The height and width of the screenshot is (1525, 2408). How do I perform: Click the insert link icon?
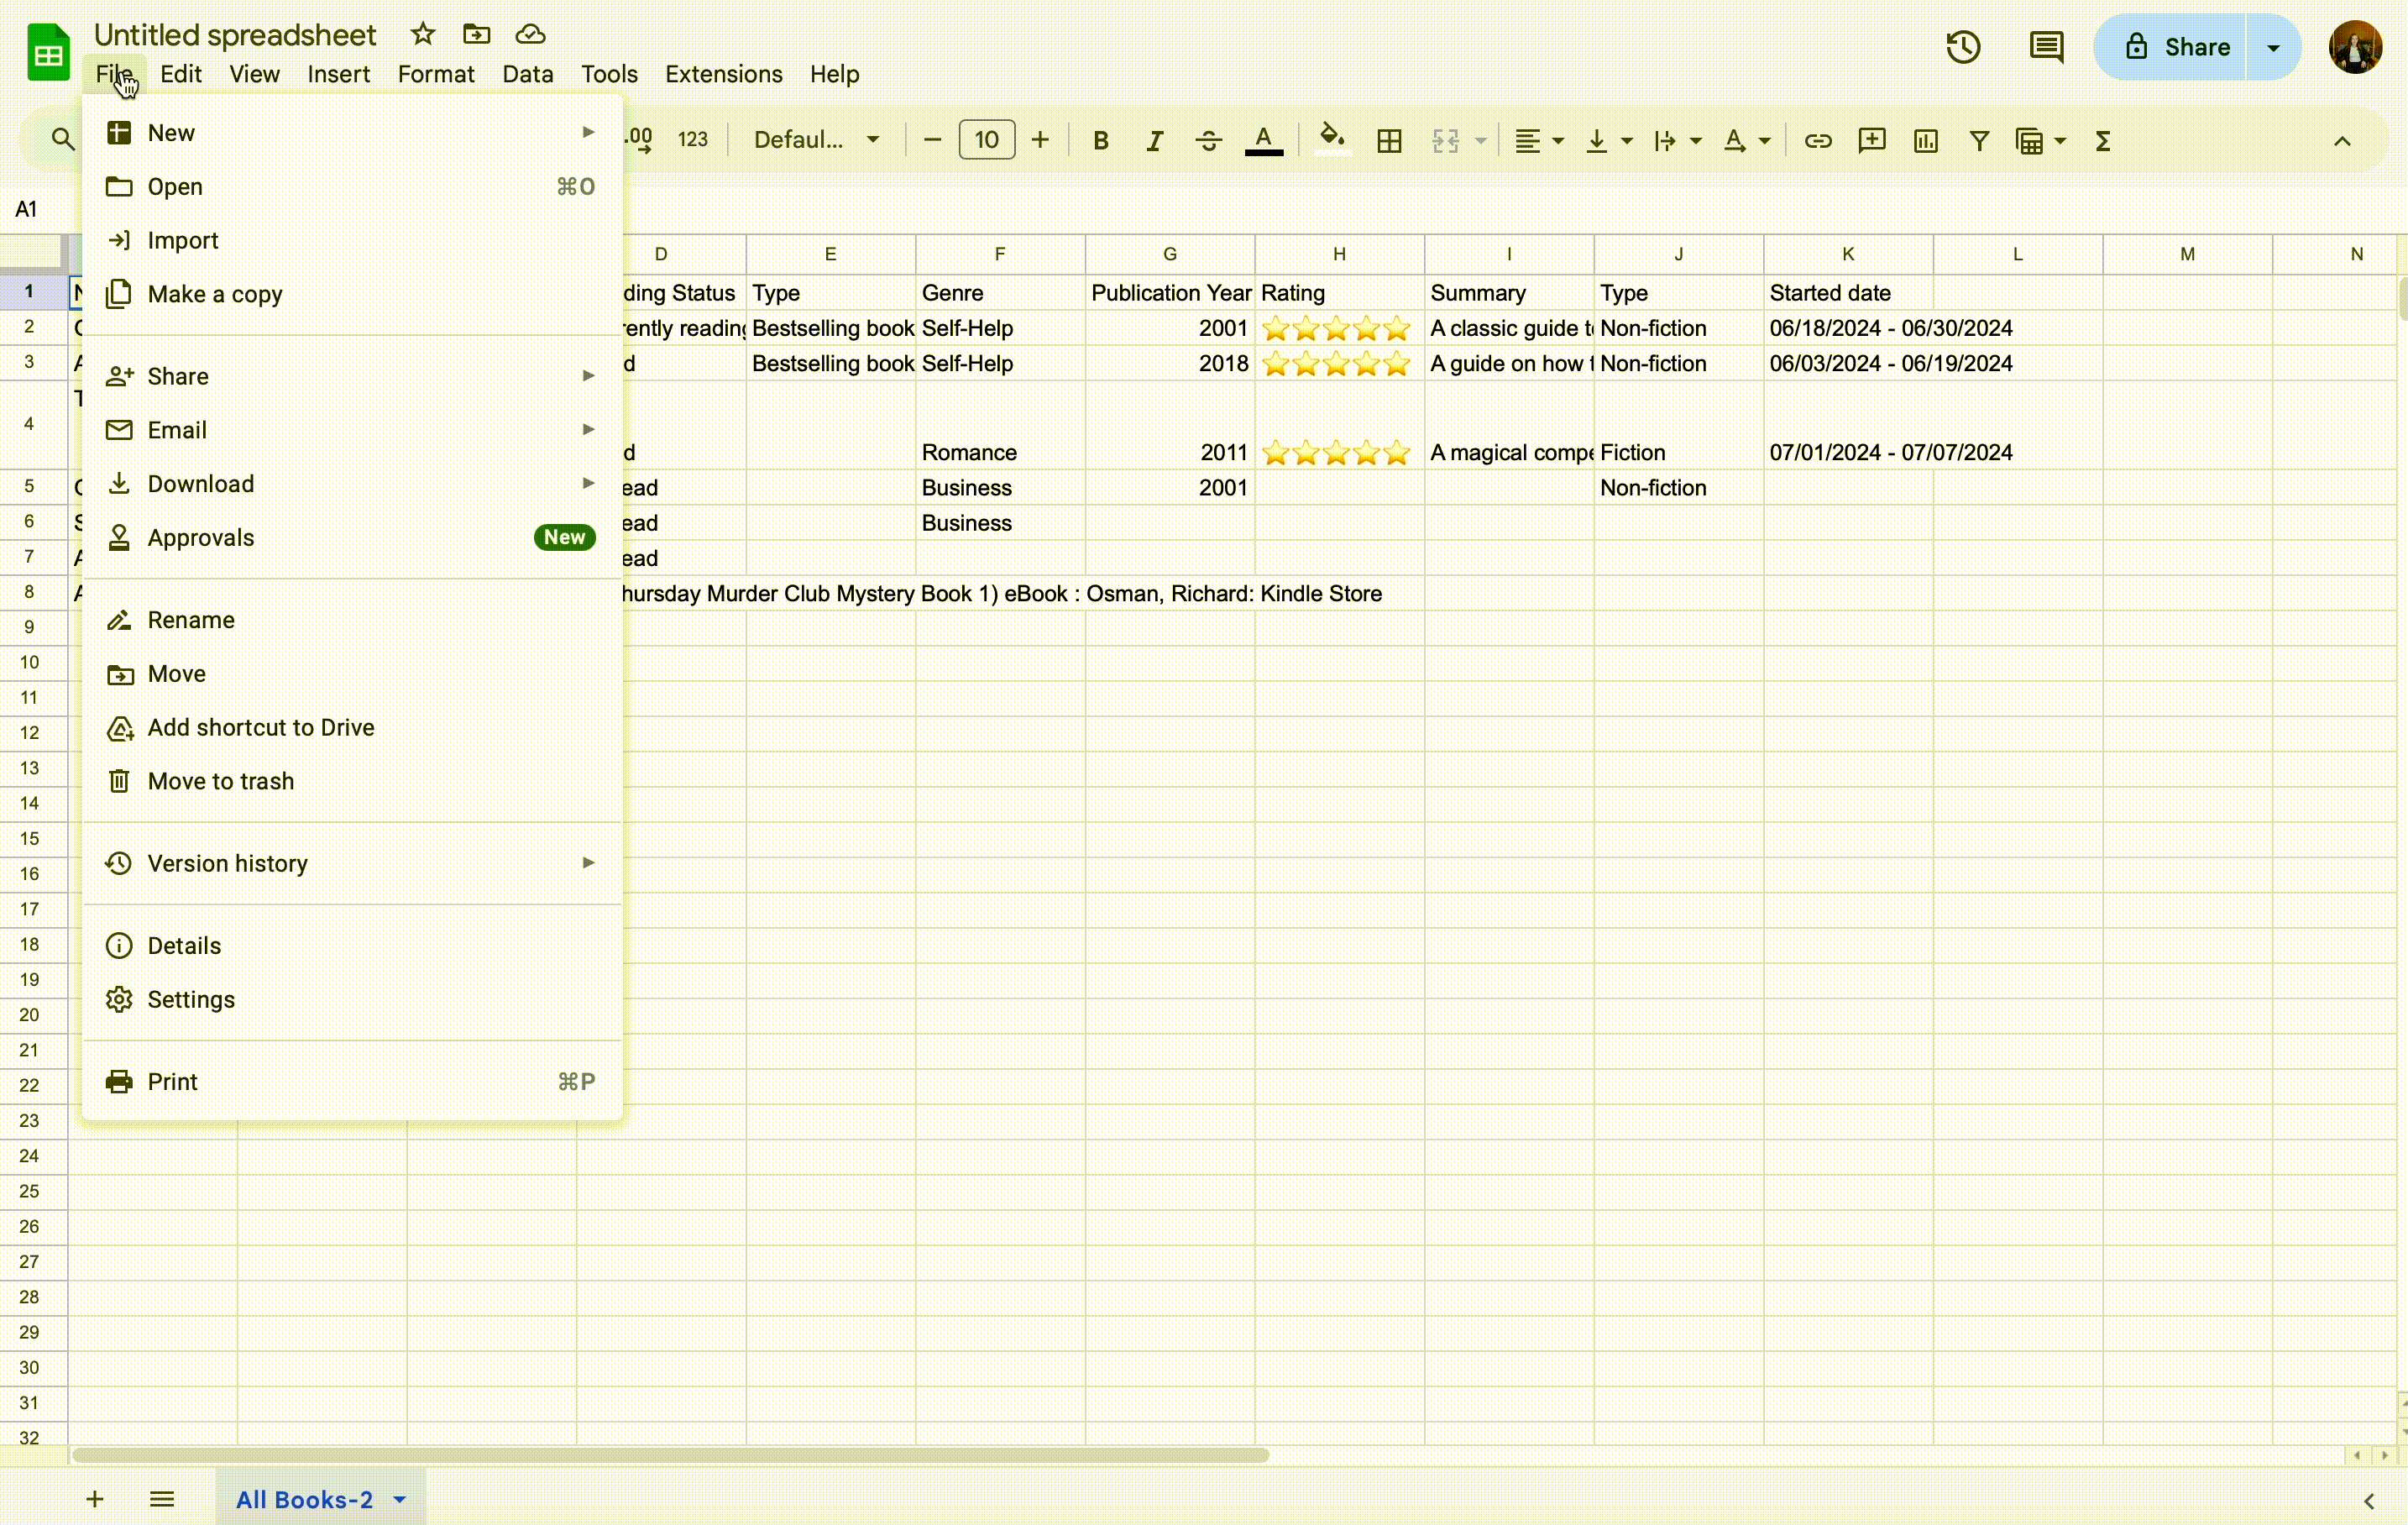[x=1818, y=141]
